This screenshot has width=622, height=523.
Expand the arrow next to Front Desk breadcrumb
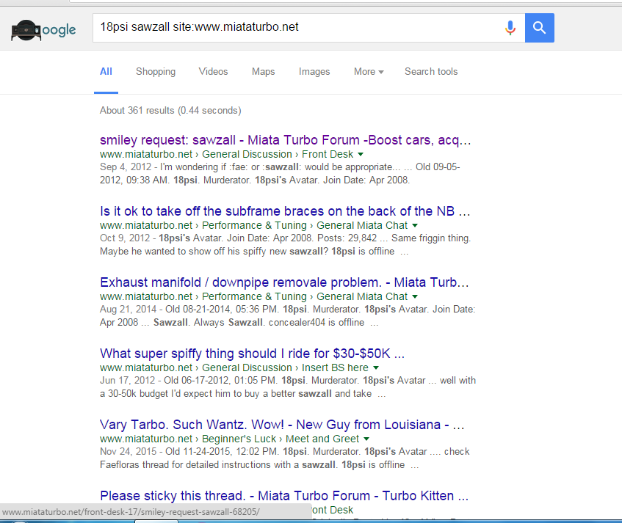361,154
